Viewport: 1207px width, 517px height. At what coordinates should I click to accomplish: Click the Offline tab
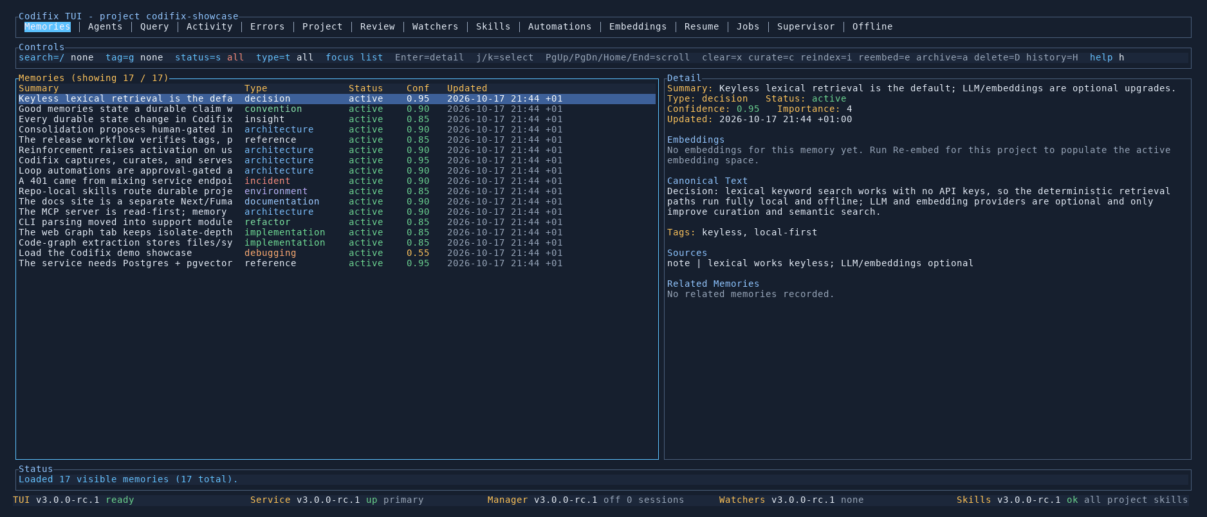click(872, 27)
